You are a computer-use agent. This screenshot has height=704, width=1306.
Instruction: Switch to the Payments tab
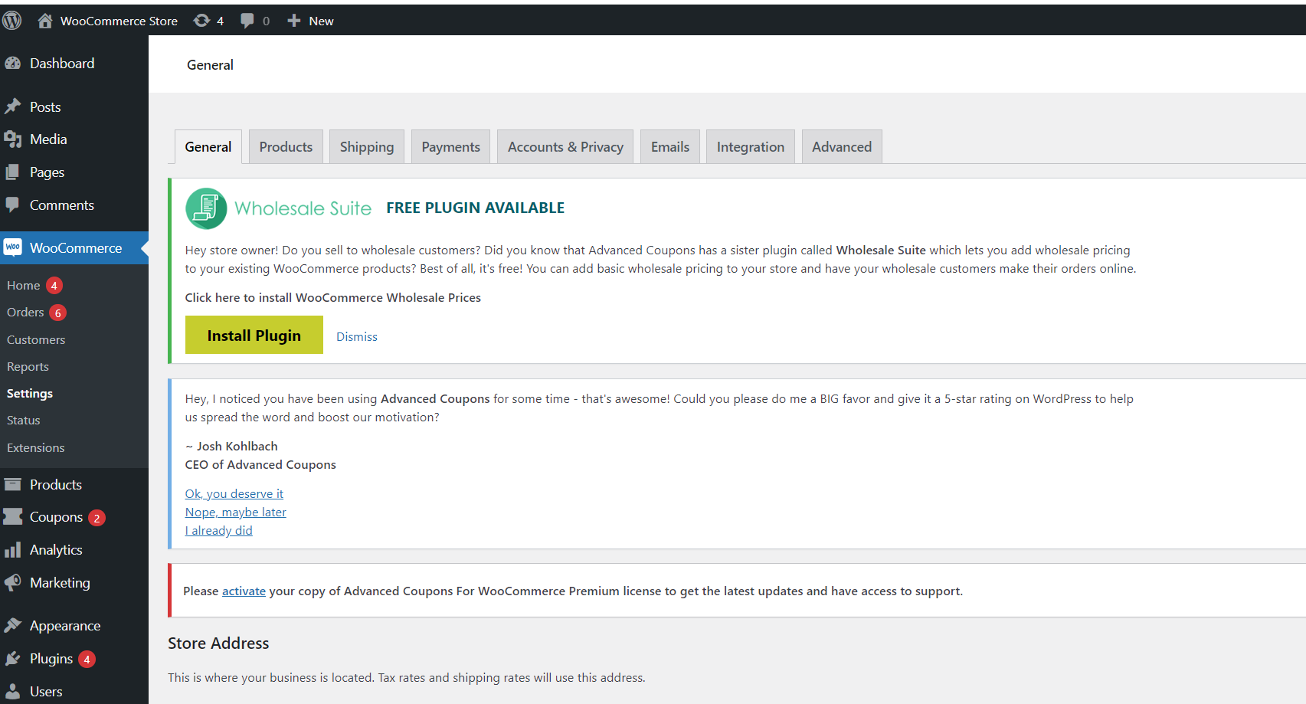pyautogui.click(x=450, y=146)
